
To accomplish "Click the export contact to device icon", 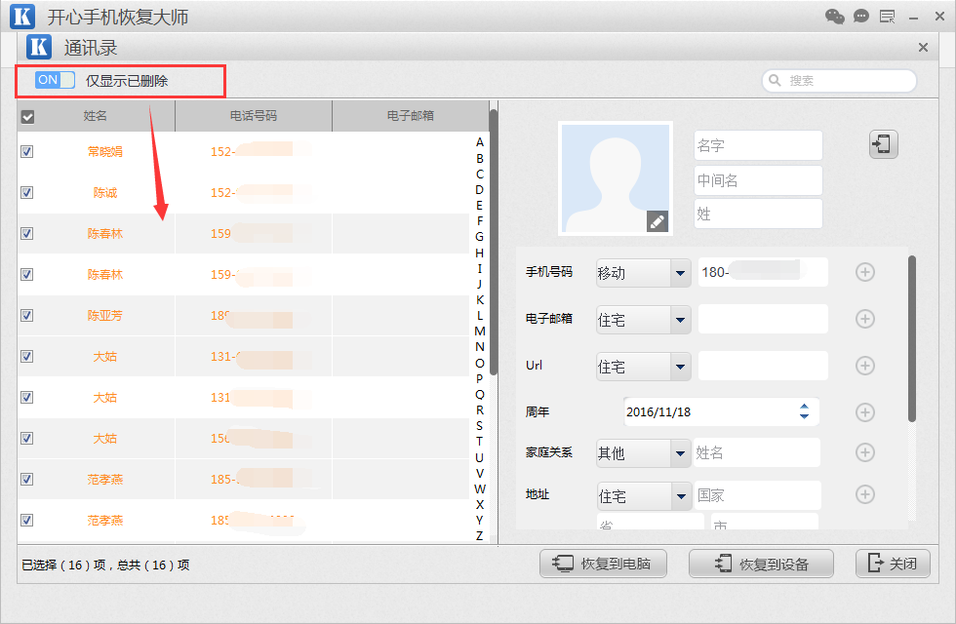I will (x=883, y=144).
